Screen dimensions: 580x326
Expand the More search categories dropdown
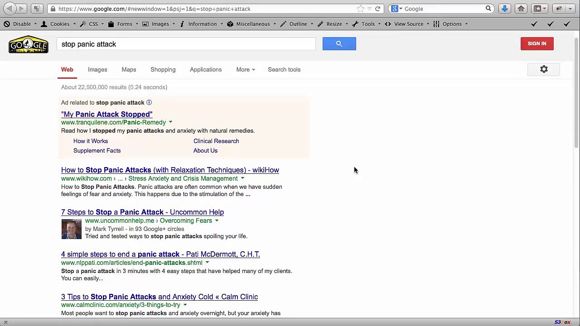click(245, 70)
